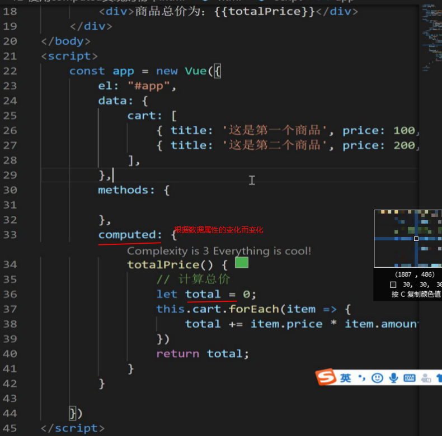Toggle the punctuation mode in the IME bar
Image resolution: width=442 pixels, height=436 pixels.
tap(361, 378)
